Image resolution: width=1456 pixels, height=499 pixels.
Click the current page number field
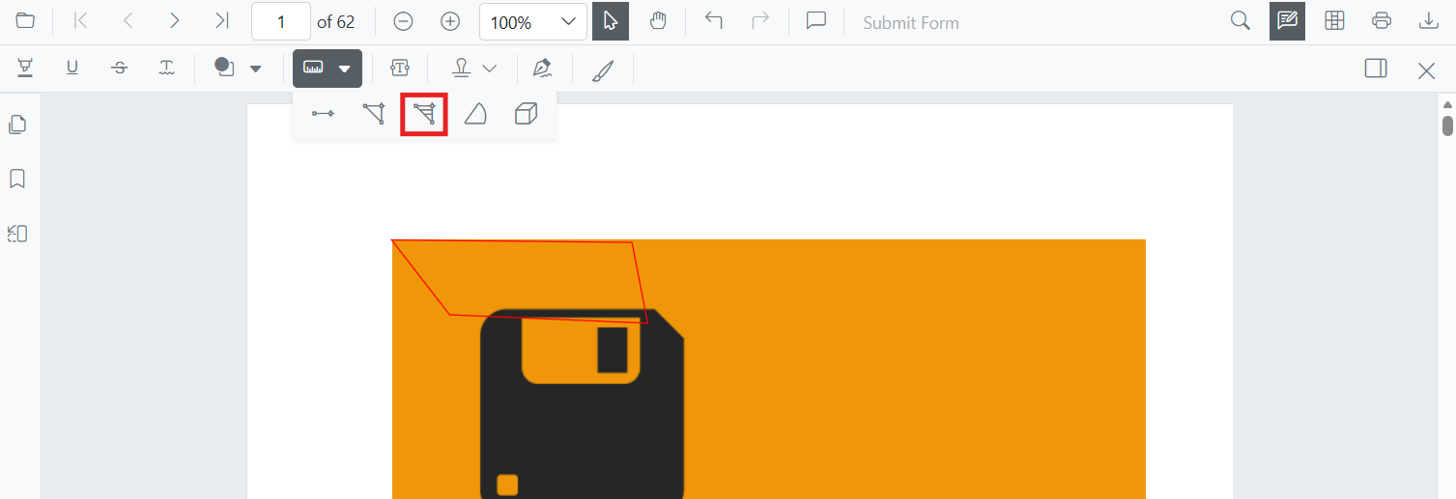point(281,21)
